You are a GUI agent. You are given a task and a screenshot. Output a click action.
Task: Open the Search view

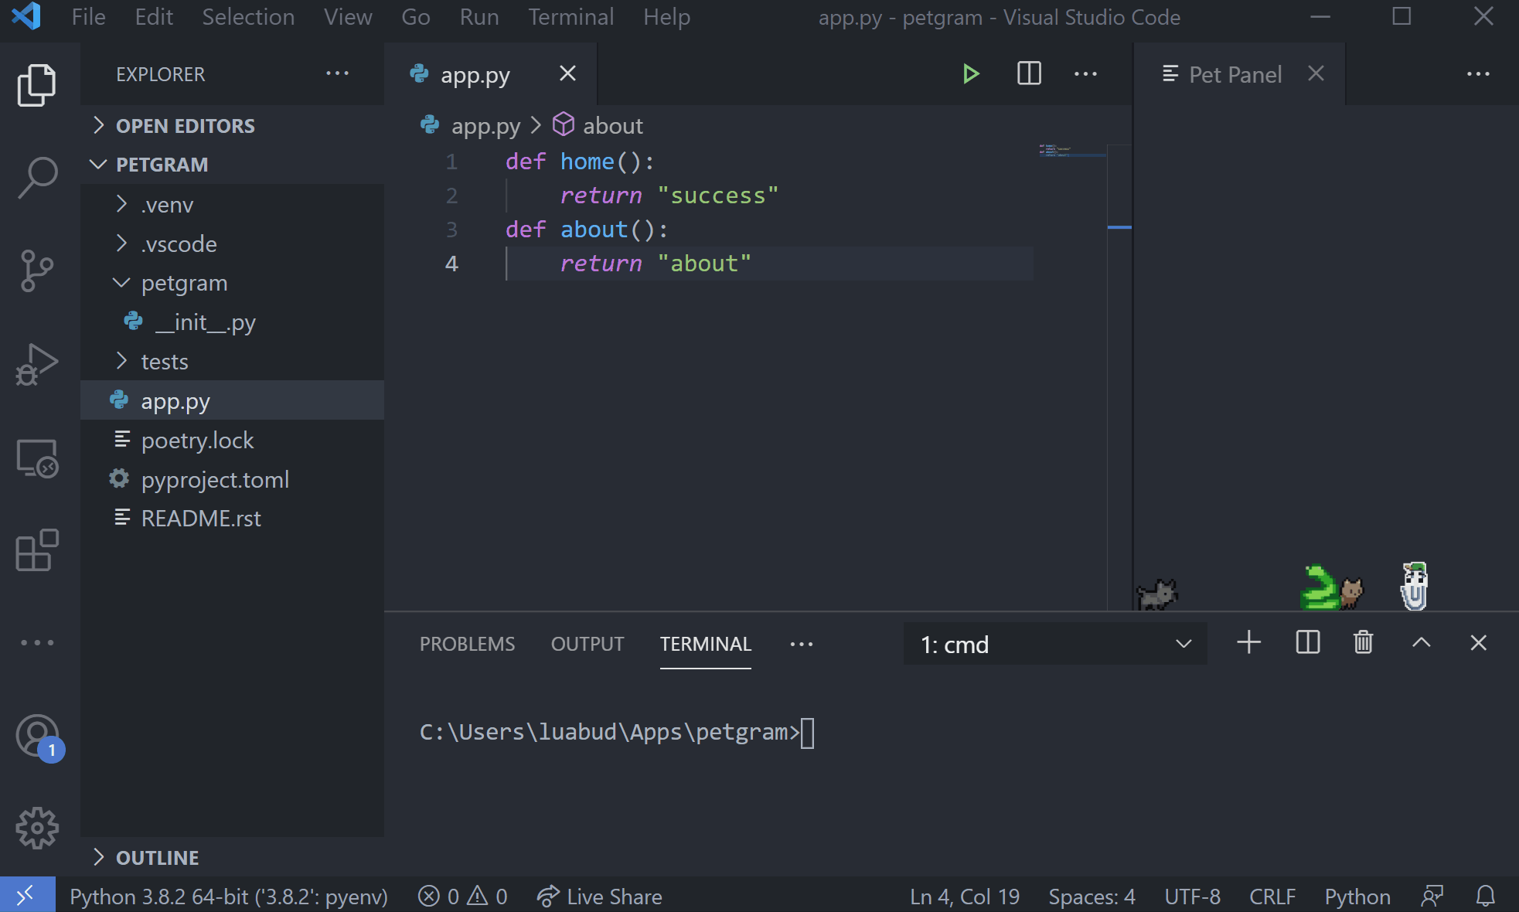coord(37,176)
